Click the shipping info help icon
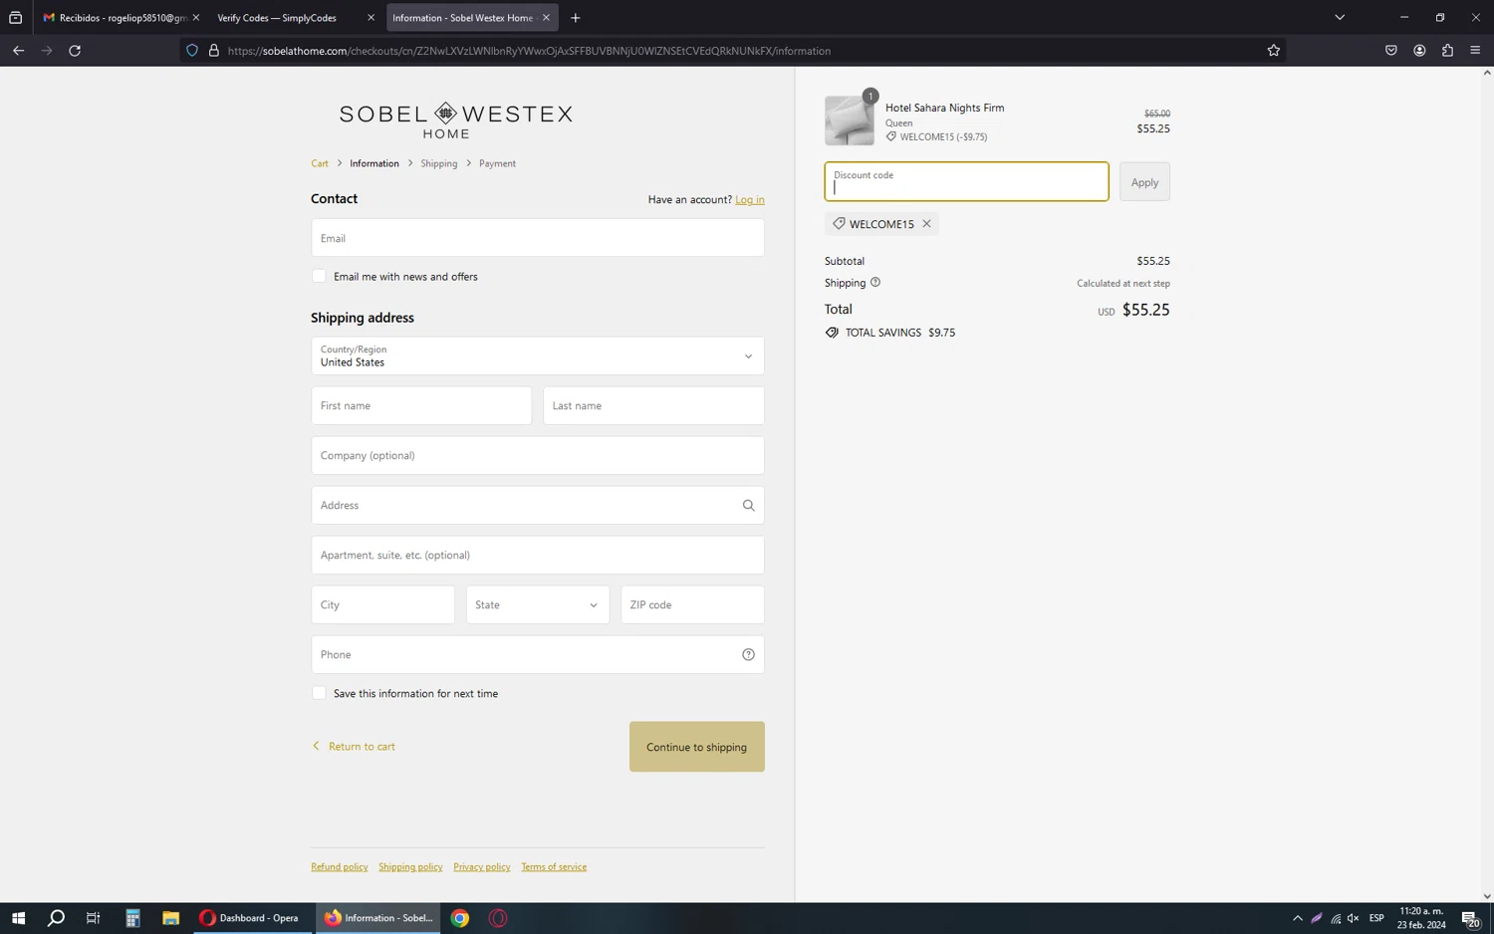 [875, 283]
